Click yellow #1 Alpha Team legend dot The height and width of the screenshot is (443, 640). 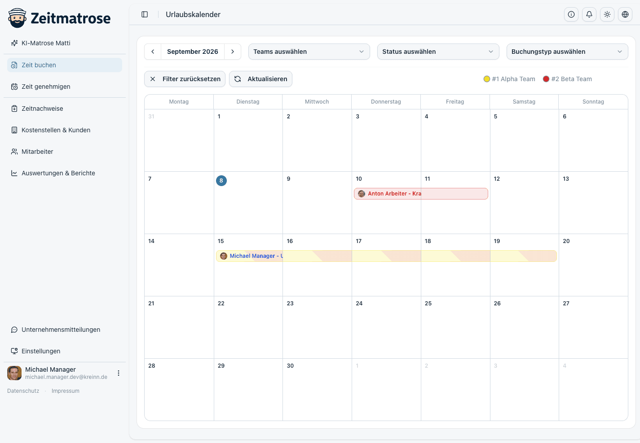[486, 79]
